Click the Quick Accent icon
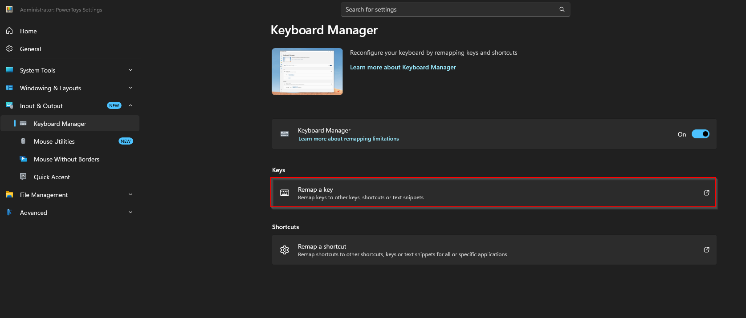This screenshot has width=746, height=318. point(23,177)
